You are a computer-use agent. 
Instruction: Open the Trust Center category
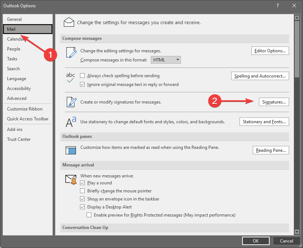pos(28,139)
